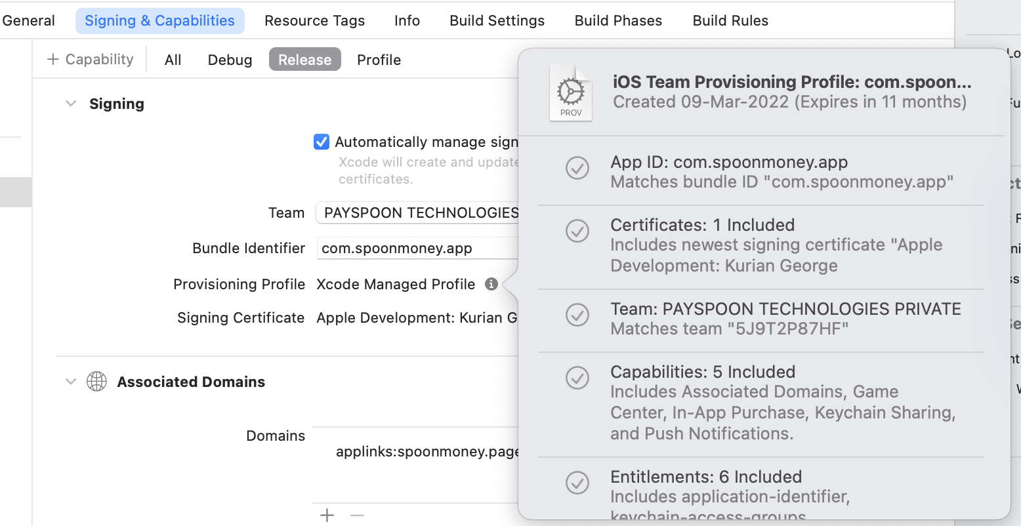Click the add Capability button
This screenshot has width=1021, height=526.
coord(91,60)
